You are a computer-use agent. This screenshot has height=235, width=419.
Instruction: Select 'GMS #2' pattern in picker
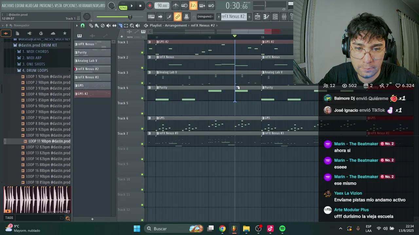pos(92,94)
